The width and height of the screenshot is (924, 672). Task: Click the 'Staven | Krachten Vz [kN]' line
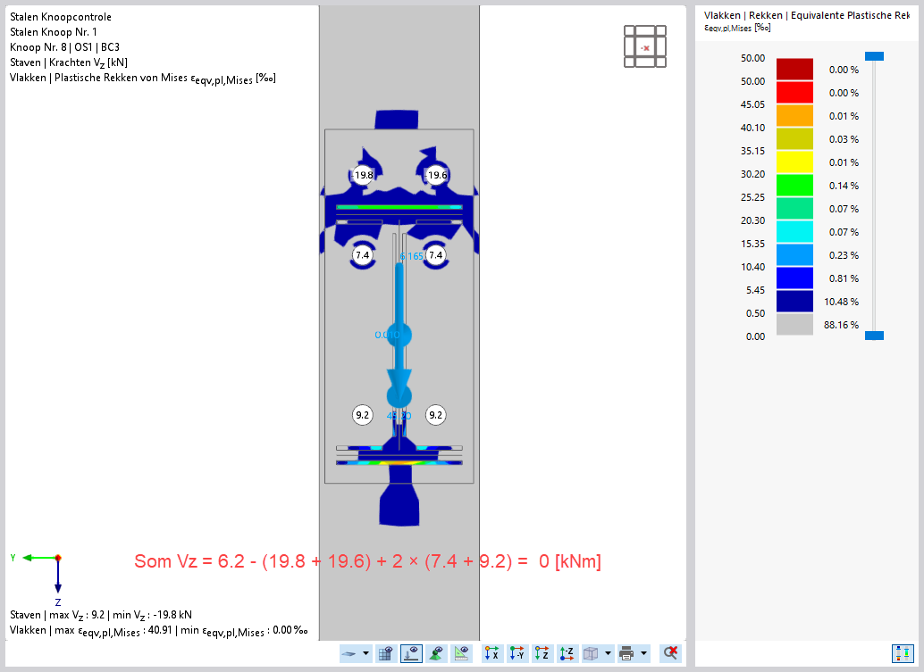[68, 62]
